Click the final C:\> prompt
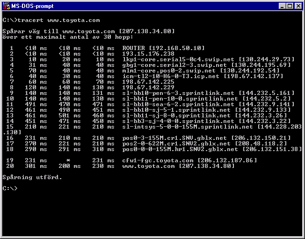The height and width of the screenshot is (239, 305). tap(10, 188)
